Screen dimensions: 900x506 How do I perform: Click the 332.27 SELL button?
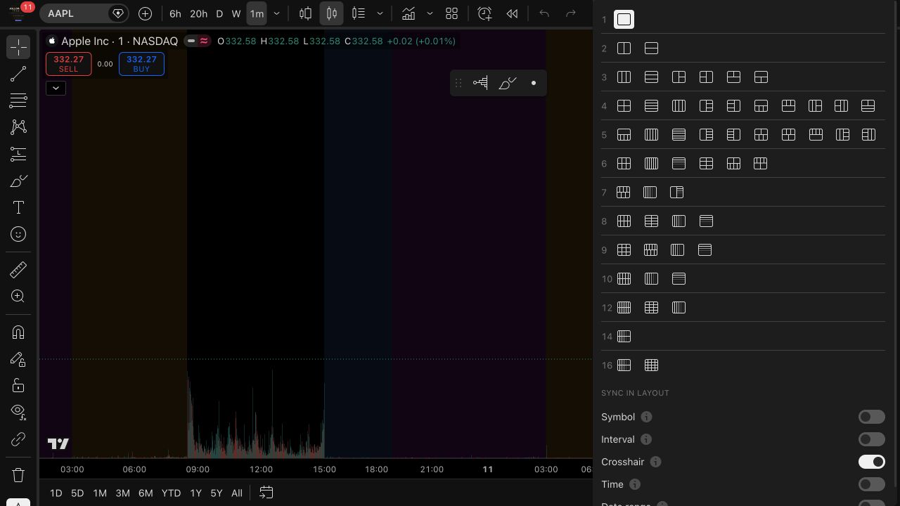[x=69, y=64]
